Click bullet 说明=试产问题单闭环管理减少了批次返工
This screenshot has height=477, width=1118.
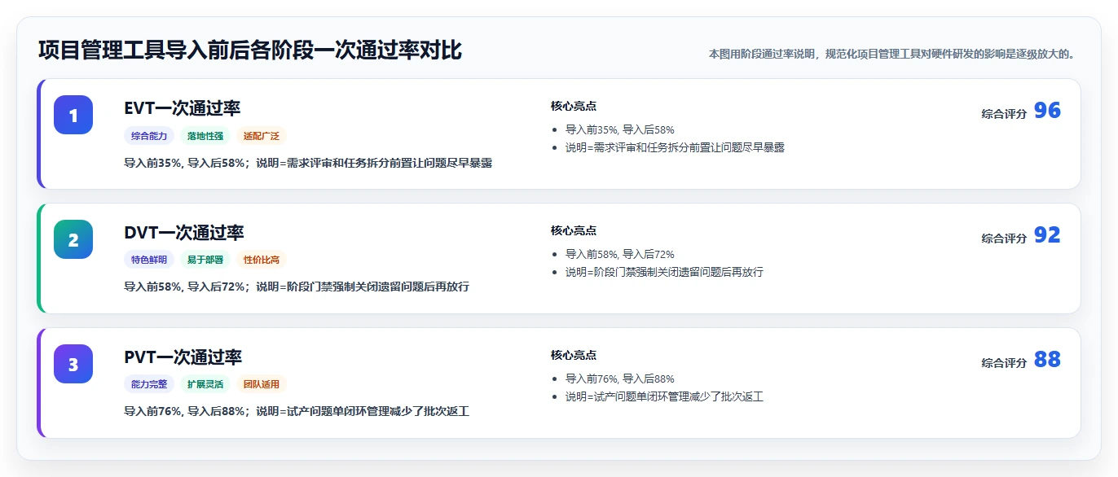(664, 396)
